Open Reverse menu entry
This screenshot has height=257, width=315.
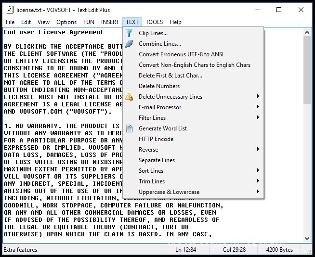[x=193, y=150]
